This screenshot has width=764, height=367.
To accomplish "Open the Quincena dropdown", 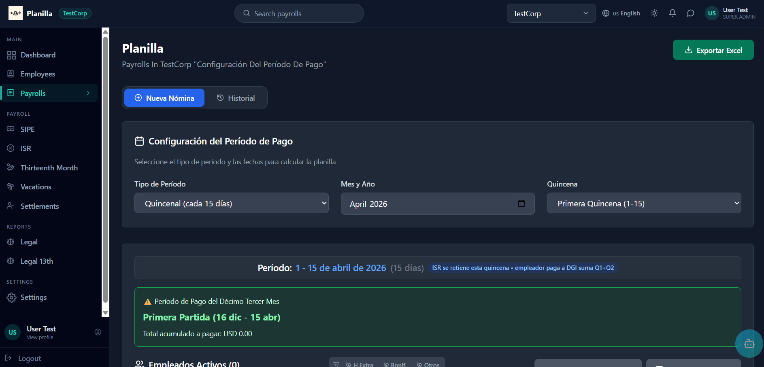I will pos(644,203).
